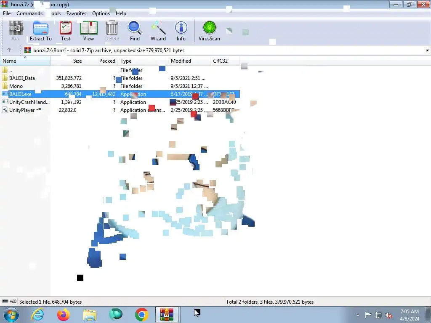431x323 pixels.
Task: Show hidden tray icons arrow
Action: coord(358,315)
